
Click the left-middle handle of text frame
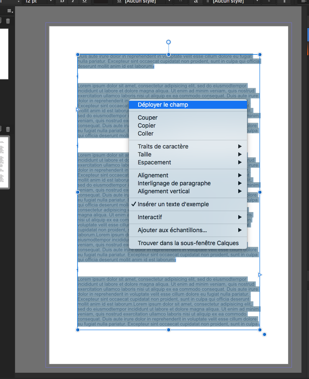tap(78, 192)
